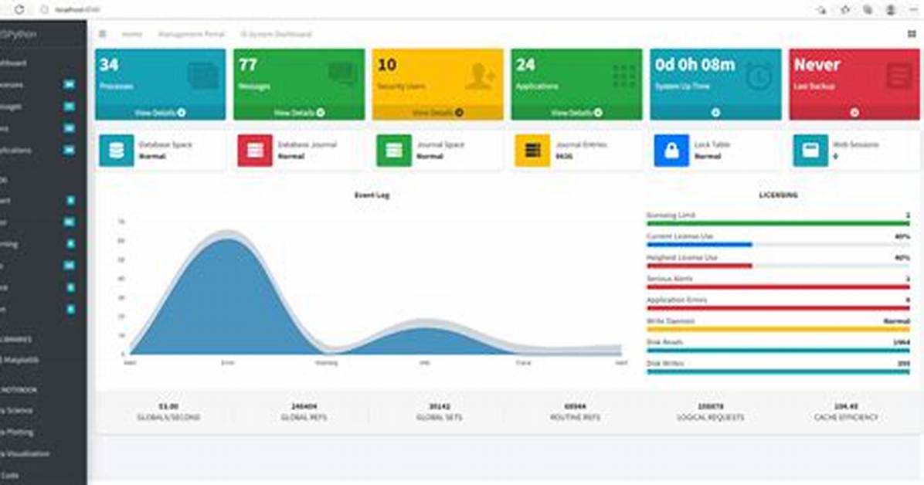Click the "77" Messages count
This screenshot has width=924, height=485.
click(248, 65)
